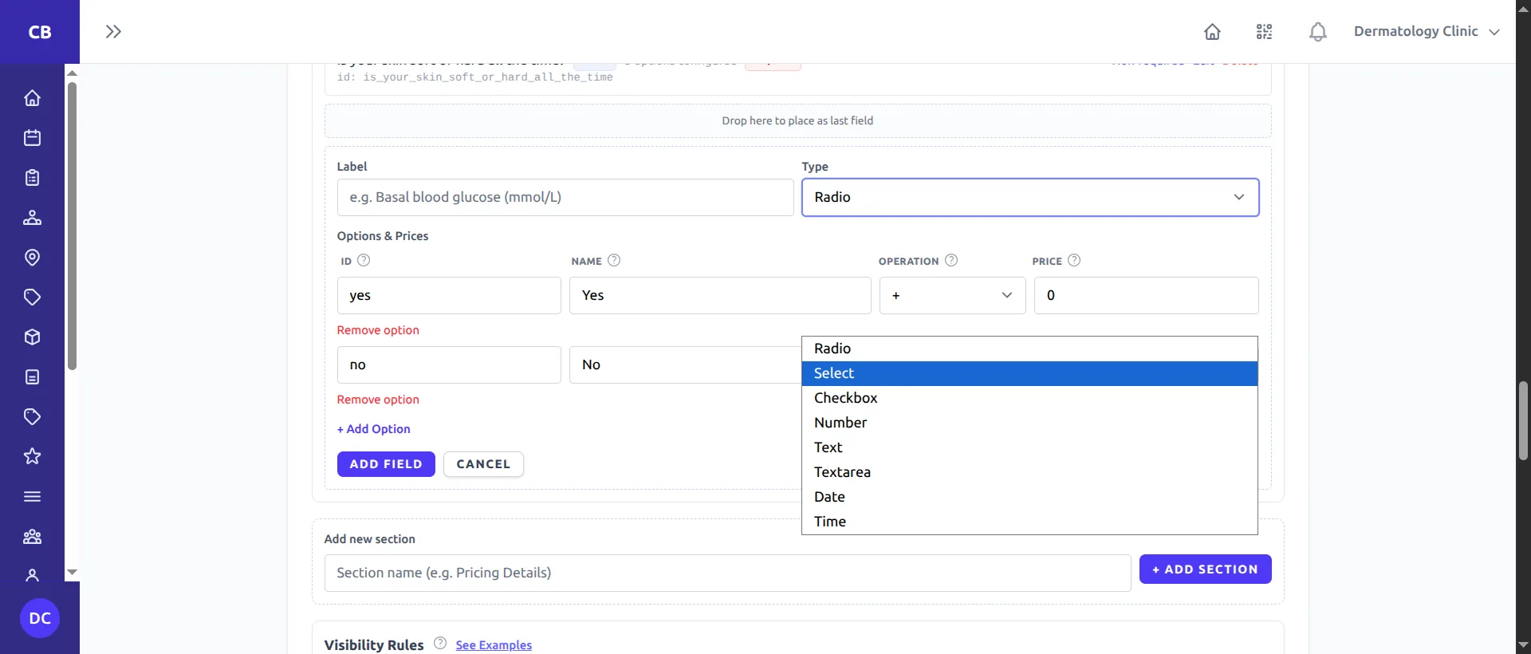Image resolution: width=1531 pixels, height=654 pixels.
Task: Click help icon next to PRICE column
Action: (x=1074, y=260)
